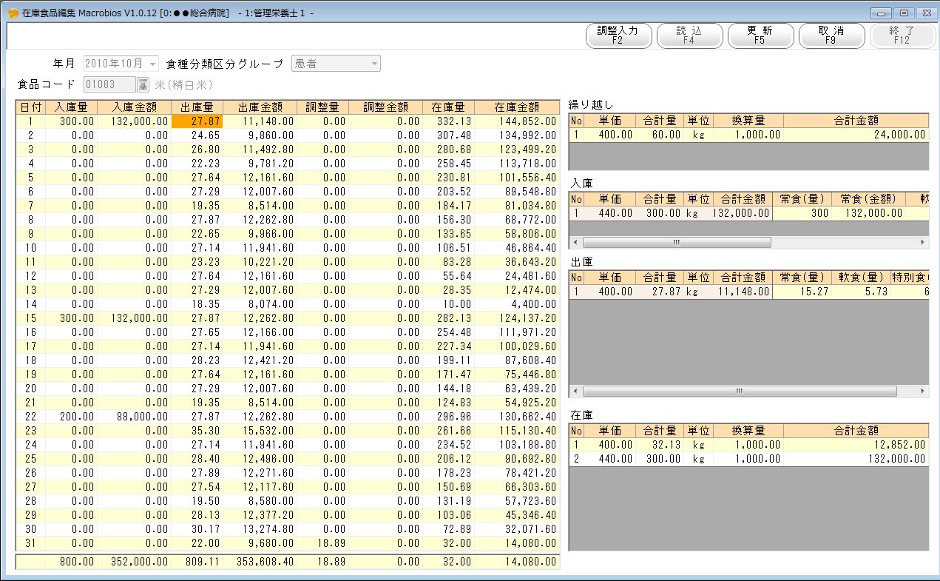940x581 pixels.
Task: Click the 取消 F9 button
Action: (831, 36)
